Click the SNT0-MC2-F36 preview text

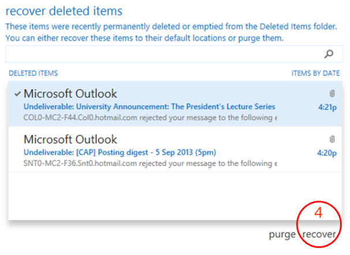tap(150, 163)
